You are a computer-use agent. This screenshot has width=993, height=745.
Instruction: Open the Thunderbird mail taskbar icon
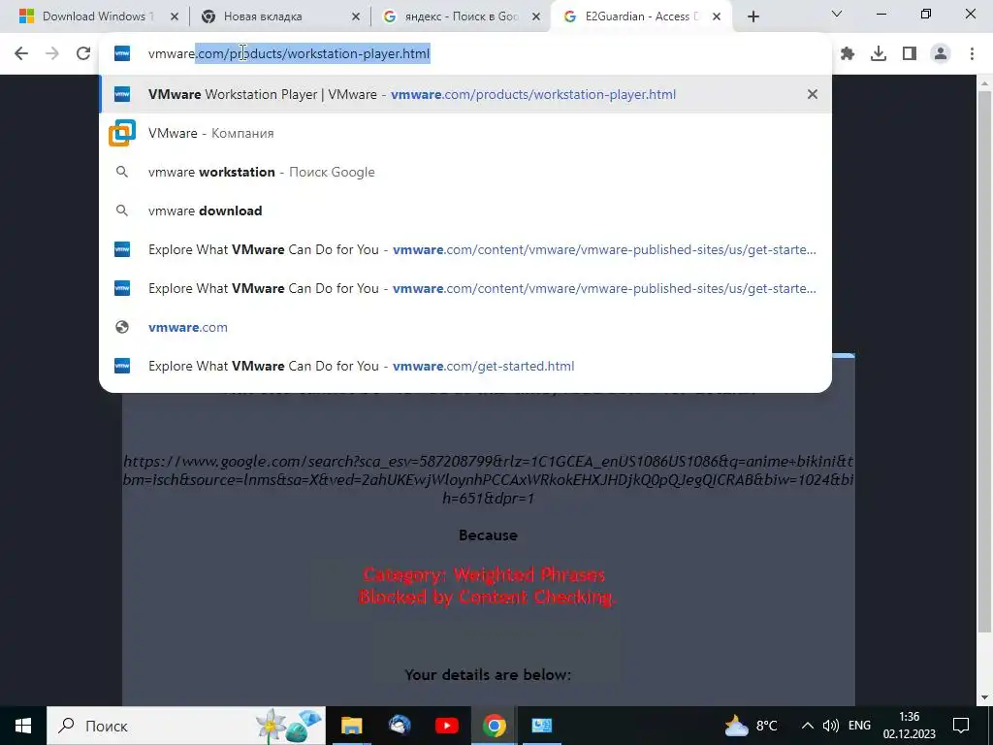click(x=399, y=726)
